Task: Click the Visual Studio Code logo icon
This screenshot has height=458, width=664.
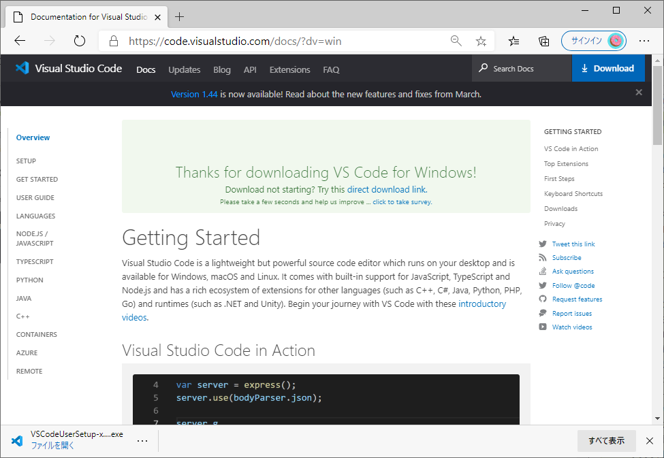Action: (22, 68)
